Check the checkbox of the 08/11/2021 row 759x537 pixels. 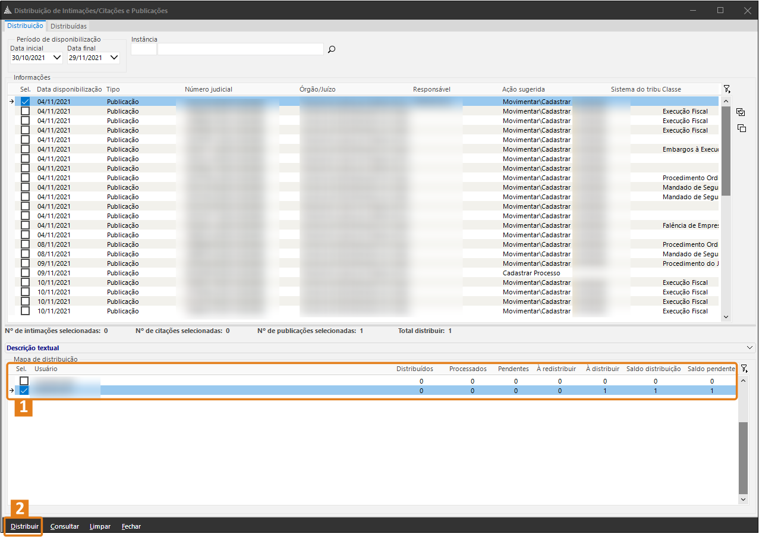pos(24,244)
